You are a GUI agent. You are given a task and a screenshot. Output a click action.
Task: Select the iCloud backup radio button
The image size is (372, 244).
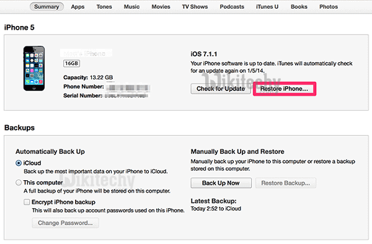click(x=19, y=163)
